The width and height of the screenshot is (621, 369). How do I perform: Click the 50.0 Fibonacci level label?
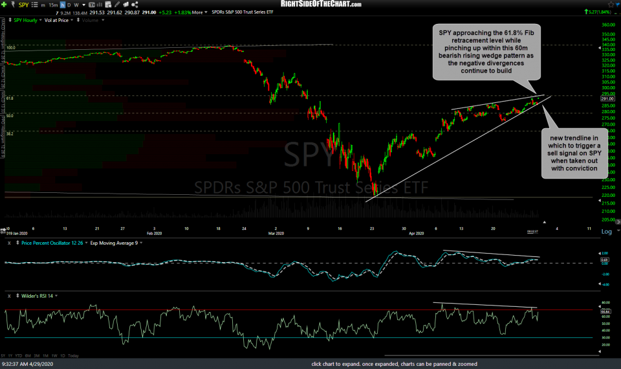pos(10,116)
